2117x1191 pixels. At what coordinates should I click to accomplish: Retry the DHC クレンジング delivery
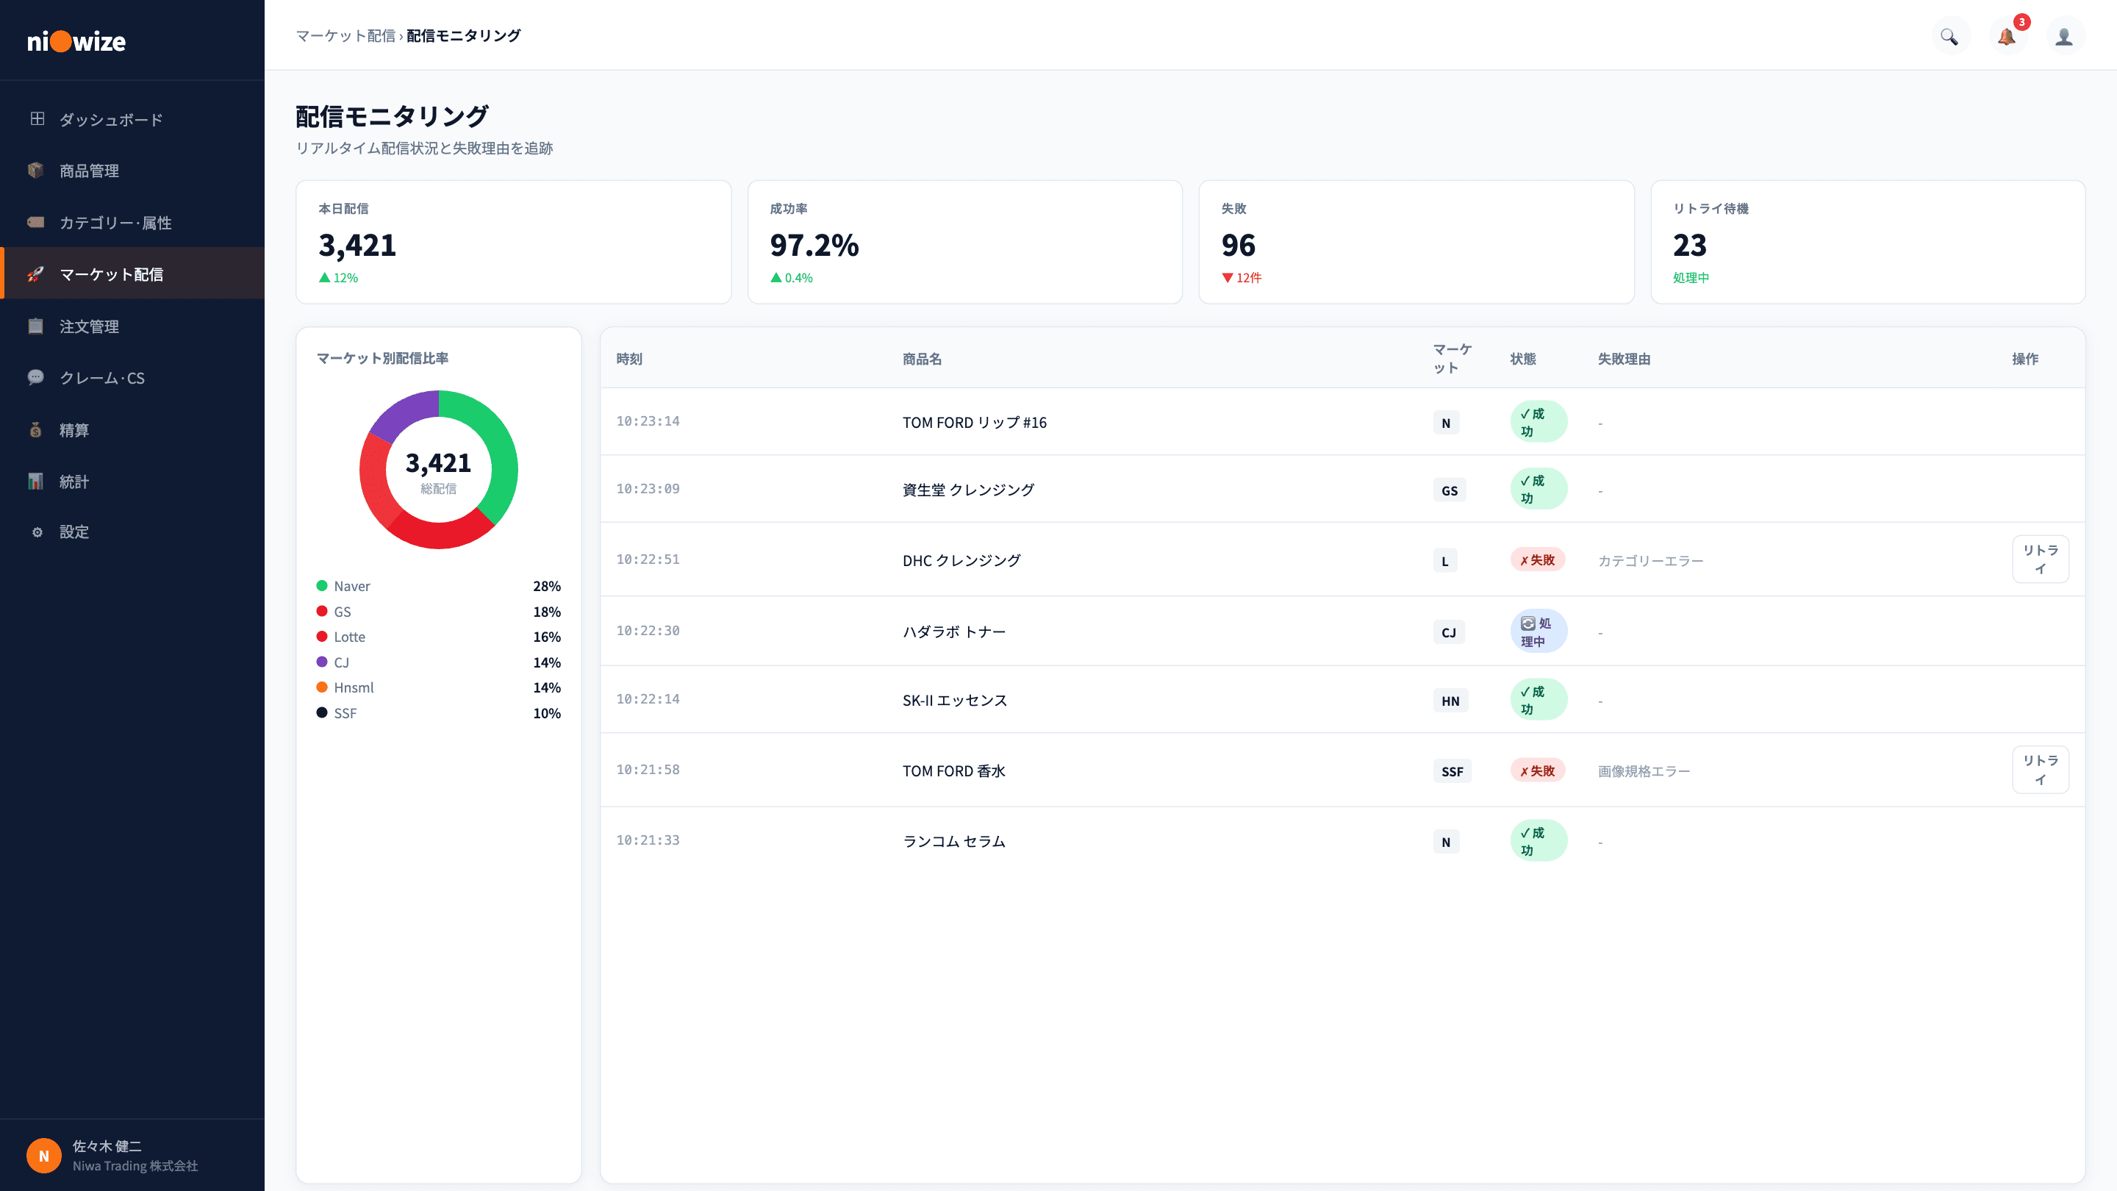(x=2041, y=559)
